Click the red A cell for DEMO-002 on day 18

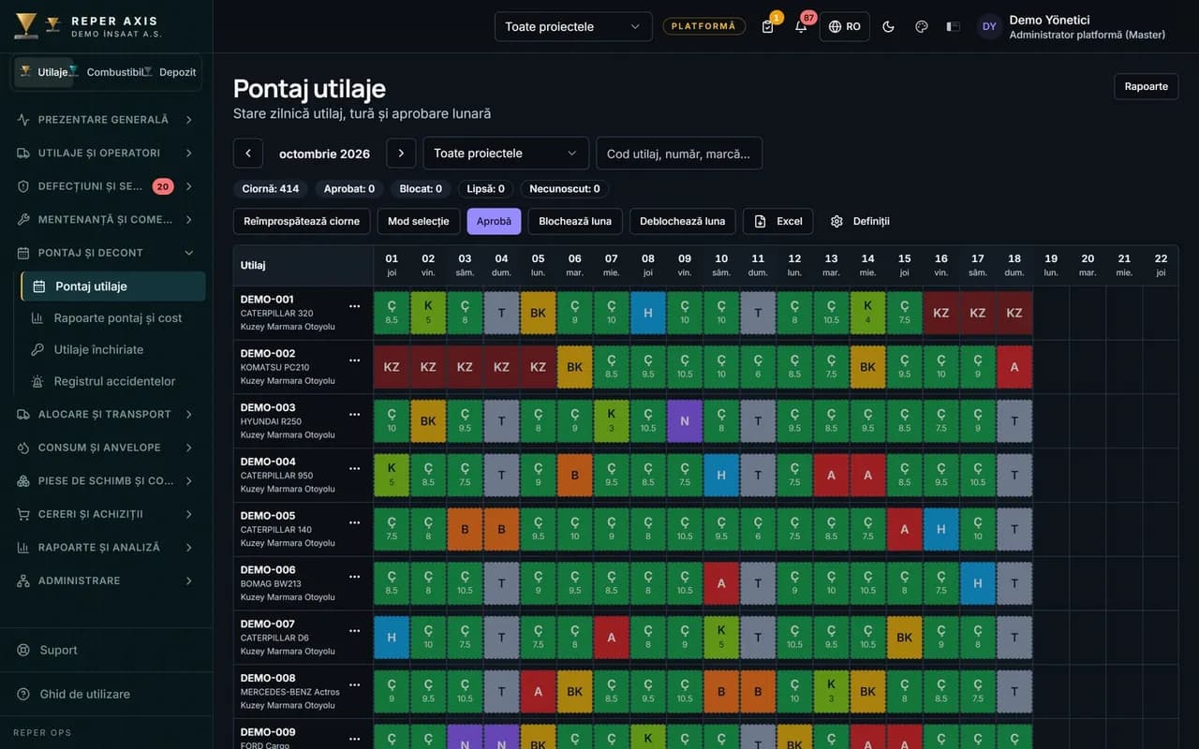1014,367
